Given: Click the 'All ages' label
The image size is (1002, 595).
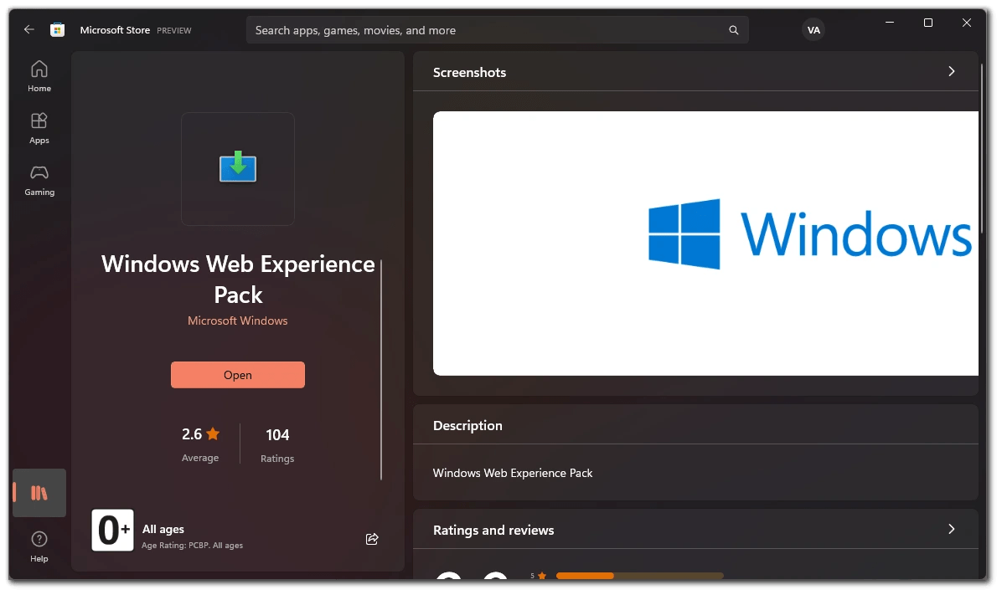Looking at the screenshot, I should (x=163, y=529).
